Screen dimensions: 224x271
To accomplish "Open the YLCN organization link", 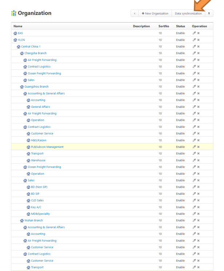I will tap(21, 40).
